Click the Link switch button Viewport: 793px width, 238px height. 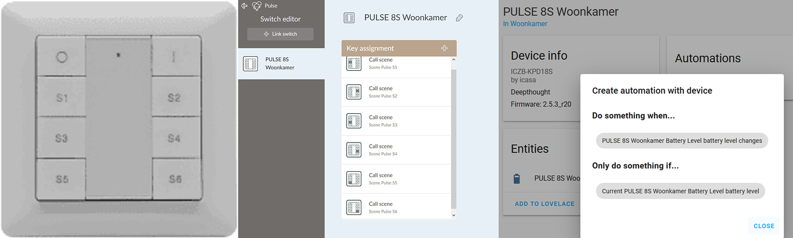click(280, 34)
